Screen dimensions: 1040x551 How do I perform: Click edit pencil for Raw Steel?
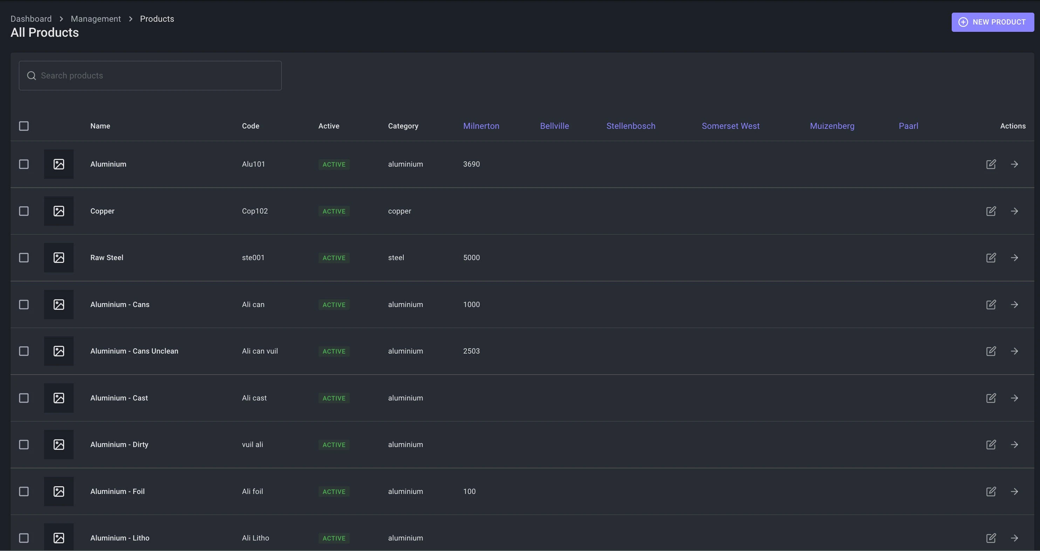click(x=991, y=258)
